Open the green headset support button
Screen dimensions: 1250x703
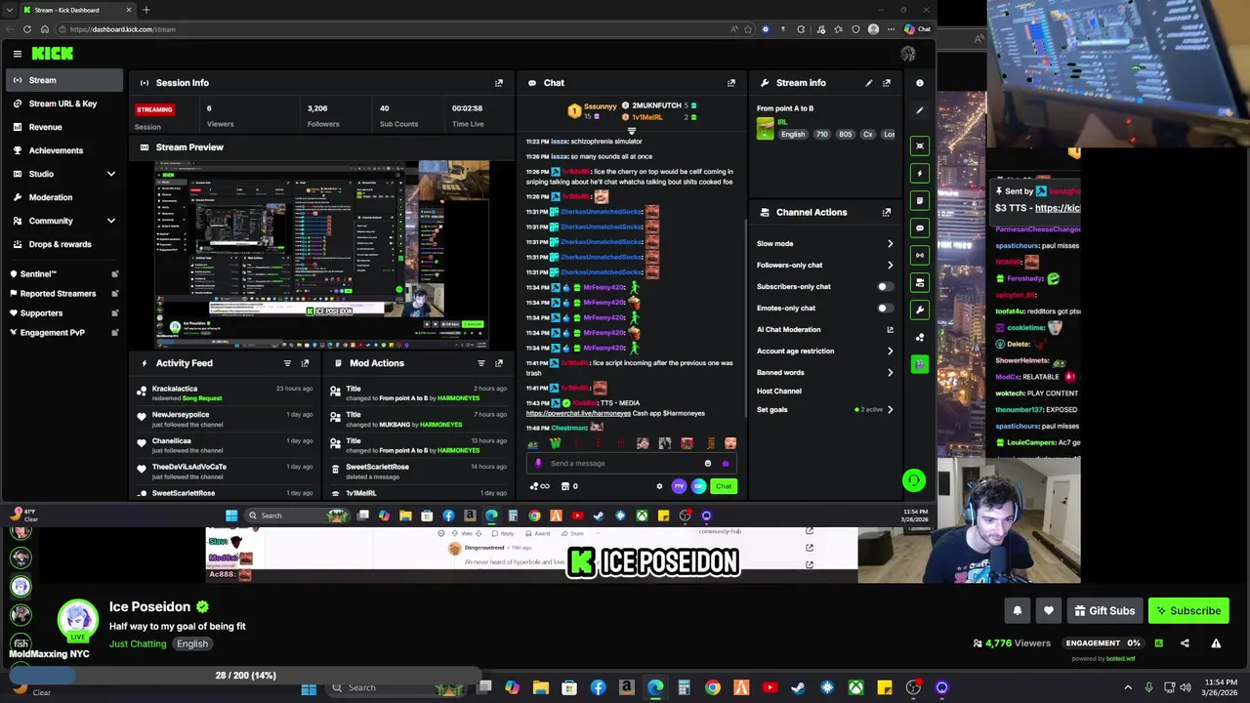point(913,479)
